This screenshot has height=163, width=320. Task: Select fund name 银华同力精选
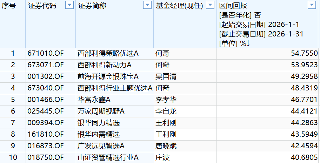tap(99, 123)
